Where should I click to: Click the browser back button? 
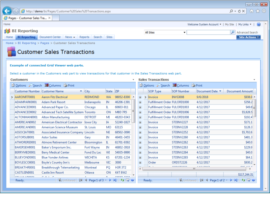[x=6, y=11]
